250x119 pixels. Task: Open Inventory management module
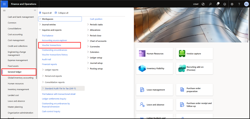click(x=18, y=89)
